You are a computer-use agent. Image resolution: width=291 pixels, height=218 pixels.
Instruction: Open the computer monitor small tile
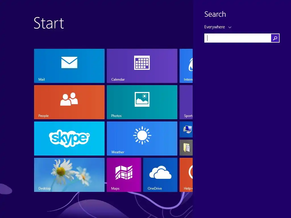point(186,129)
